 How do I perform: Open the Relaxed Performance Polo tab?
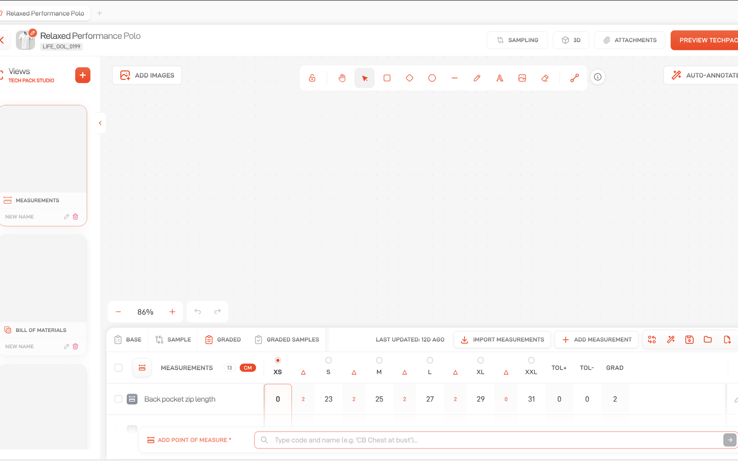click(x=45, y=13)
